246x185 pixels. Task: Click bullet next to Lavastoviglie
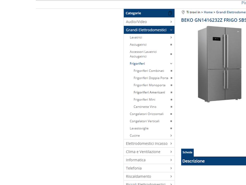(x=171, y=128)
